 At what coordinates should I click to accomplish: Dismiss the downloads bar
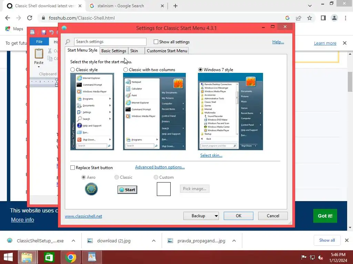click(x=347, y=240)
